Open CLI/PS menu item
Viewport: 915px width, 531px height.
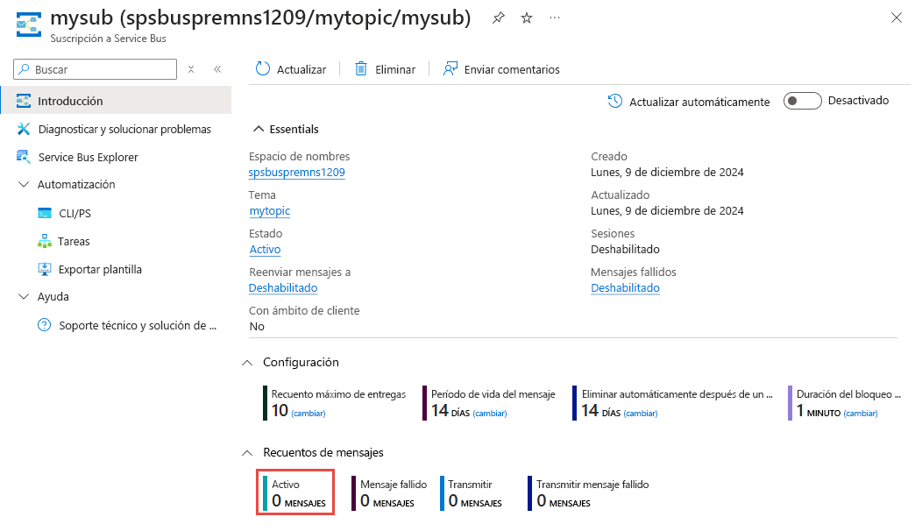tap(74, 213)
